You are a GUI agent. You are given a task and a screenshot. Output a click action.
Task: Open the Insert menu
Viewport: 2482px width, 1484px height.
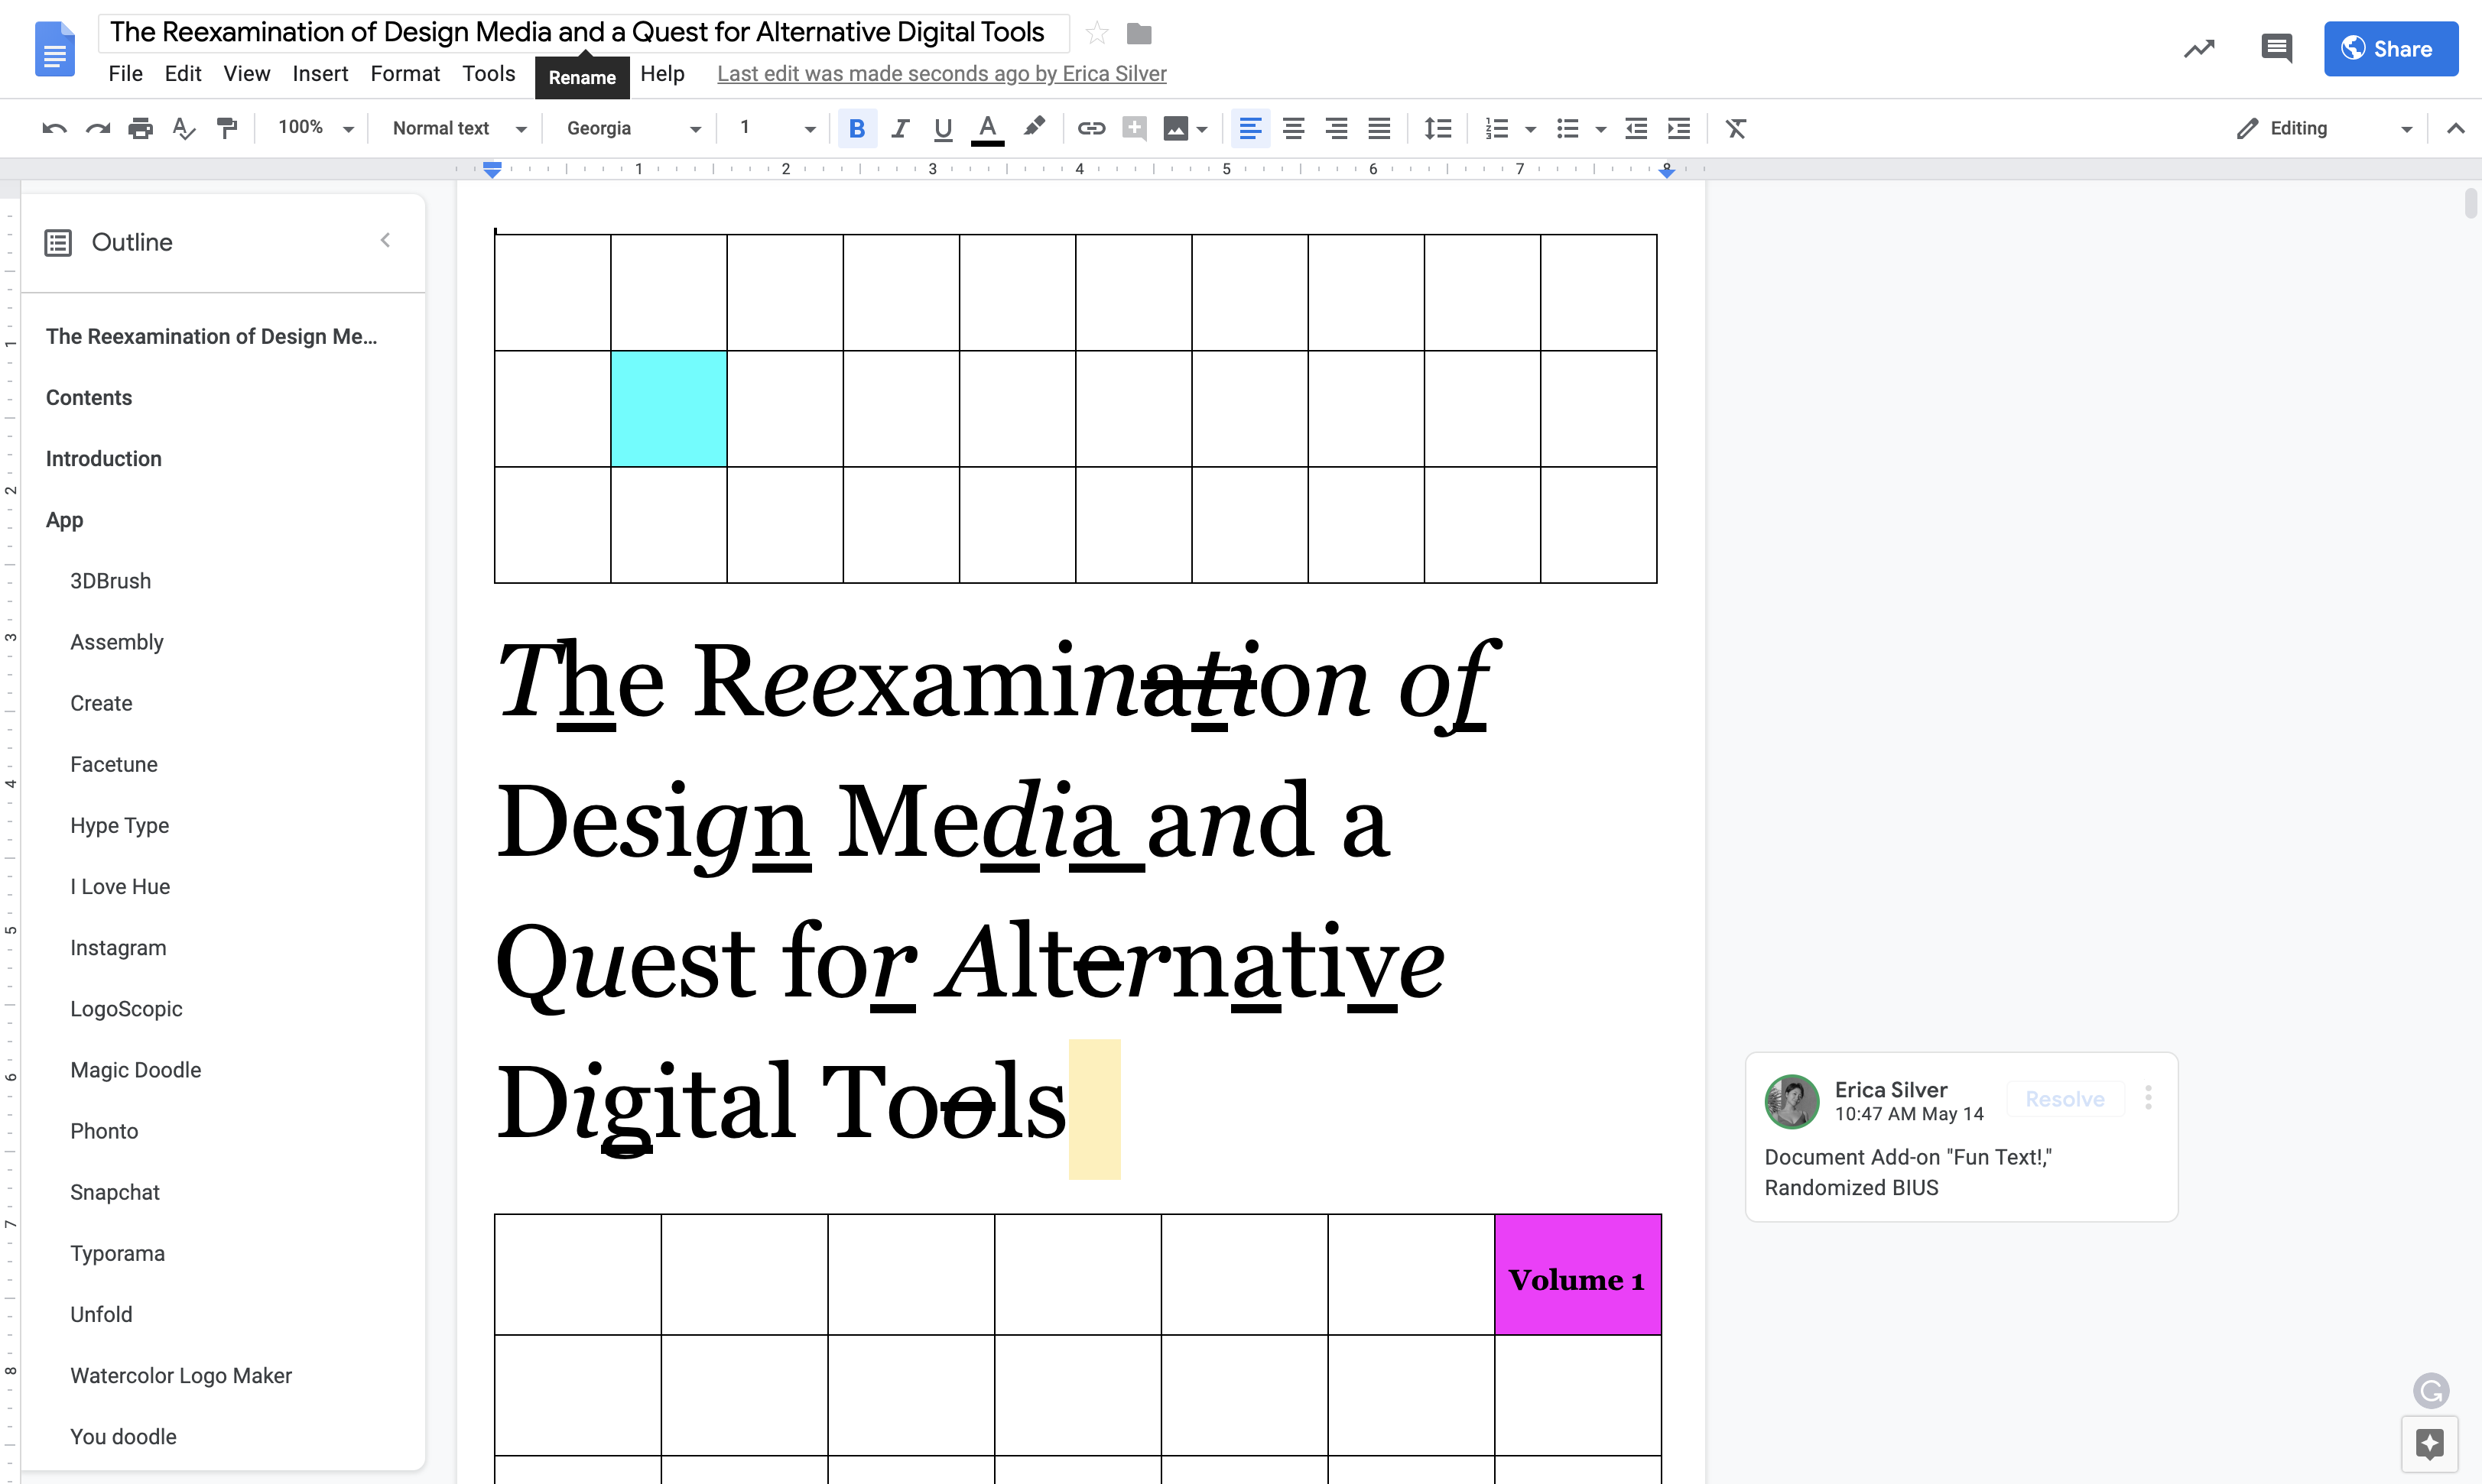pos(320,74)
